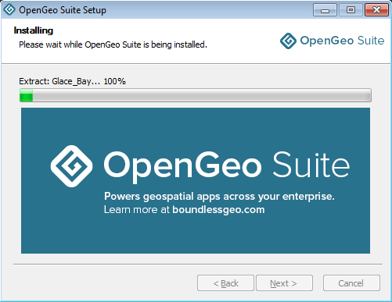
Task: Click the < Back button
Action: click(x=225, y=283)
